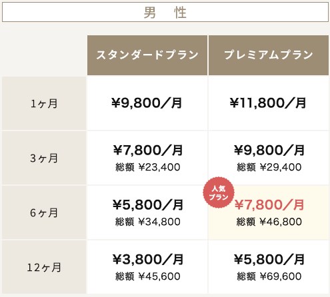Click the ¥9,800/月 premium 3-month price
The image size is (330, 297).
tap(269, 150)
